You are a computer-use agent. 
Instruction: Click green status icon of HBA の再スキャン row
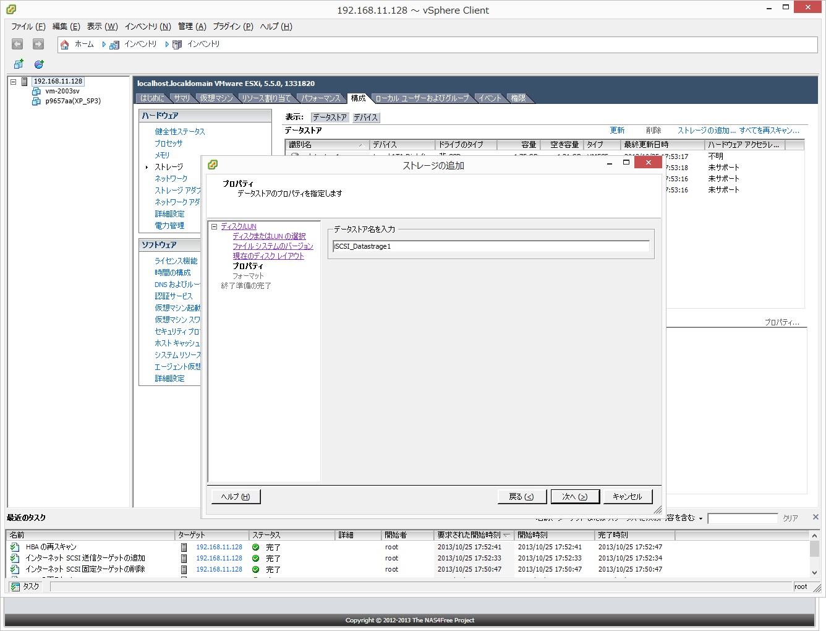[255, 547]
